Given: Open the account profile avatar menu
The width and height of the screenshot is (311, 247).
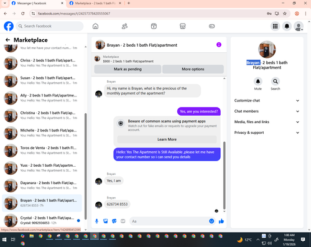Looking at the screenshot, I should (299, 26).
